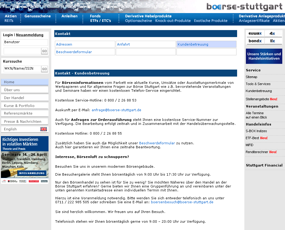
Task: Open the ifx logo link
Action: click(x=272, y=41)
